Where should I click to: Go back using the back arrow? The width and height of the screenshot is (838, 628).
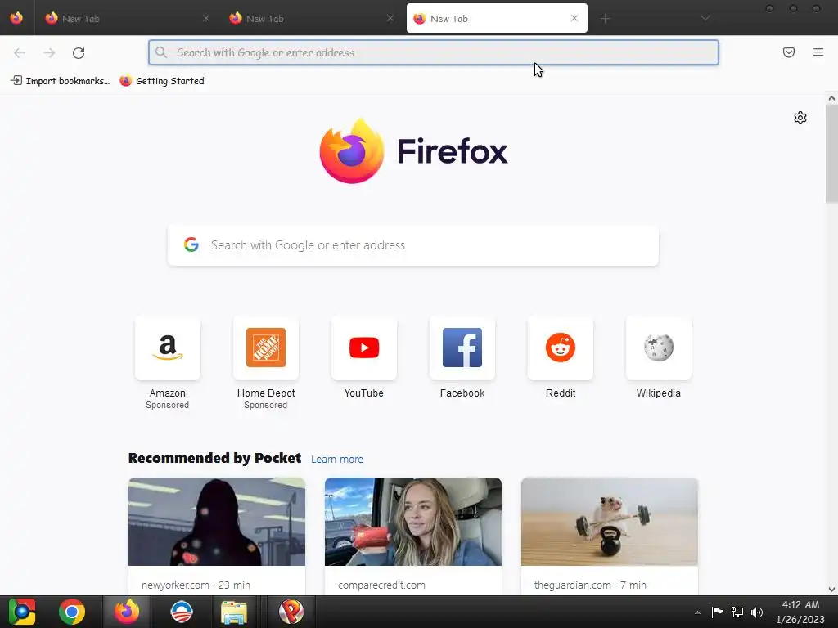pos(20,52)
